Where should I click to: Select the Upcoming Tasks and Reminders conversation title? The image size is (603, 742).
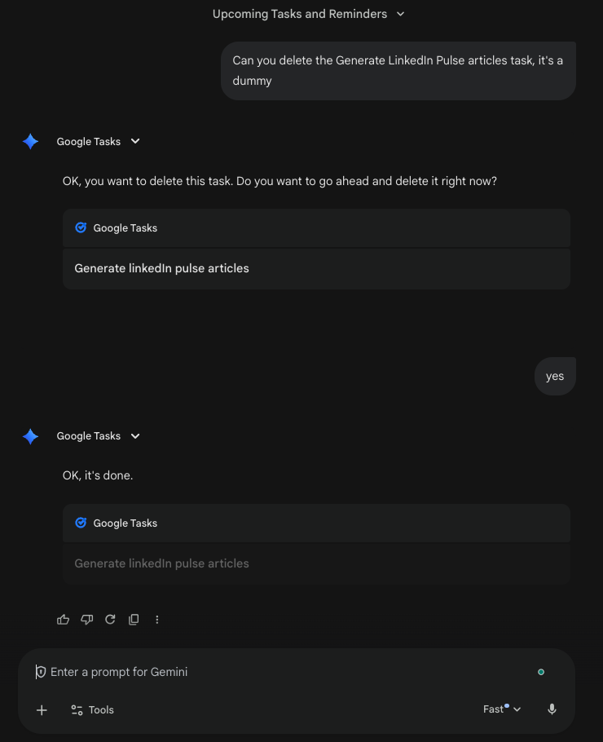(300, 14)
